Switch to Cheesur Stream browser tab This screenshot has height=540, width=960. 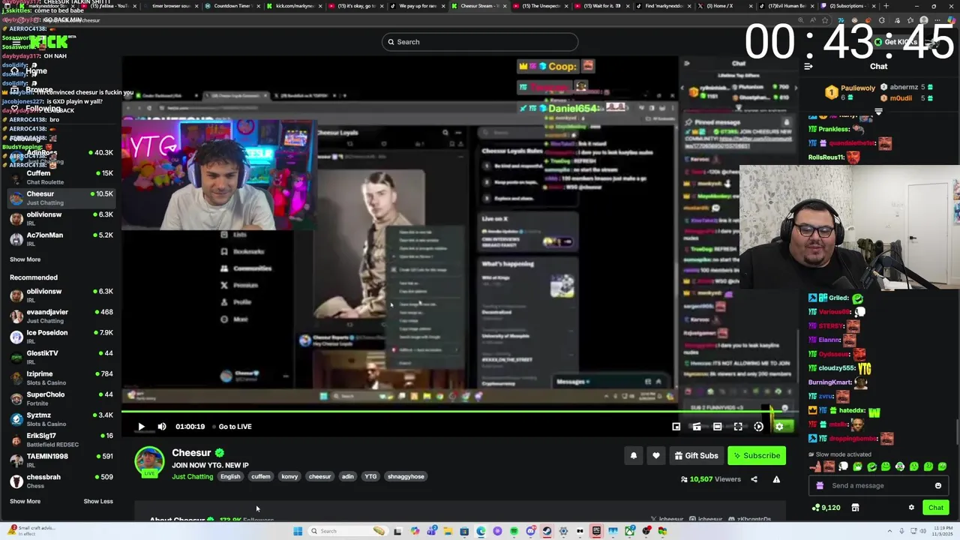[x=479, y=6]
